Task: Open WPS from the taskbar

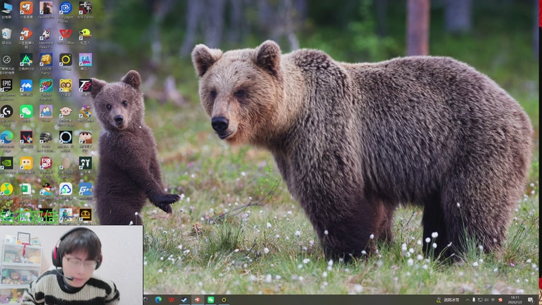Action: [x=171, y=300]
